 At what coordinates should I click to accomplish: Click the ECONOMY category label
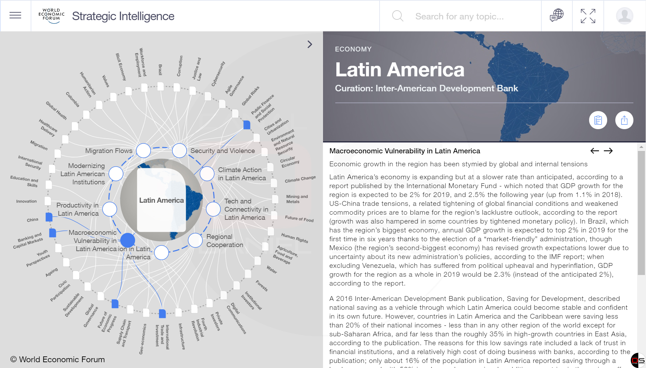353,49
